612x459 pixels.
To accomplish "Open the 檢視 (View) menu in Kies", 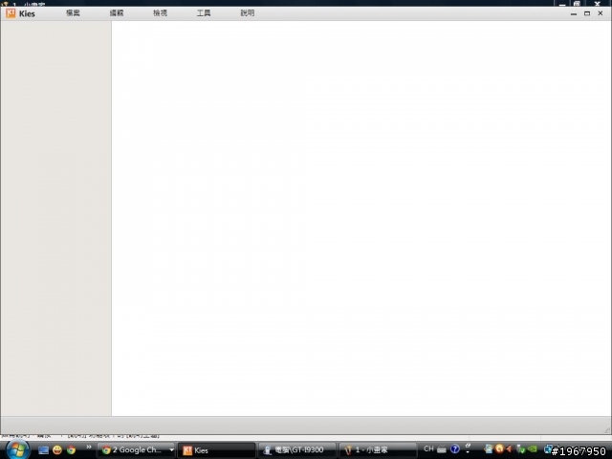I will coord(160,13).
